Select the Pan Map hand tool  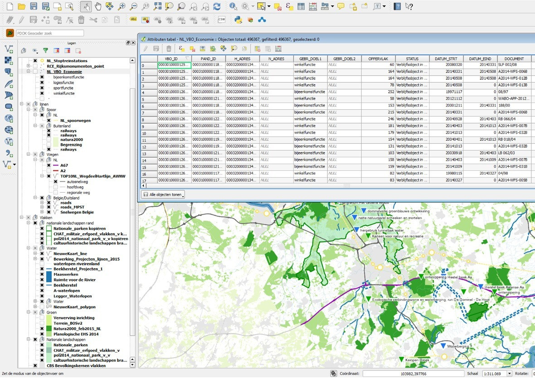[x=98, y=6]
